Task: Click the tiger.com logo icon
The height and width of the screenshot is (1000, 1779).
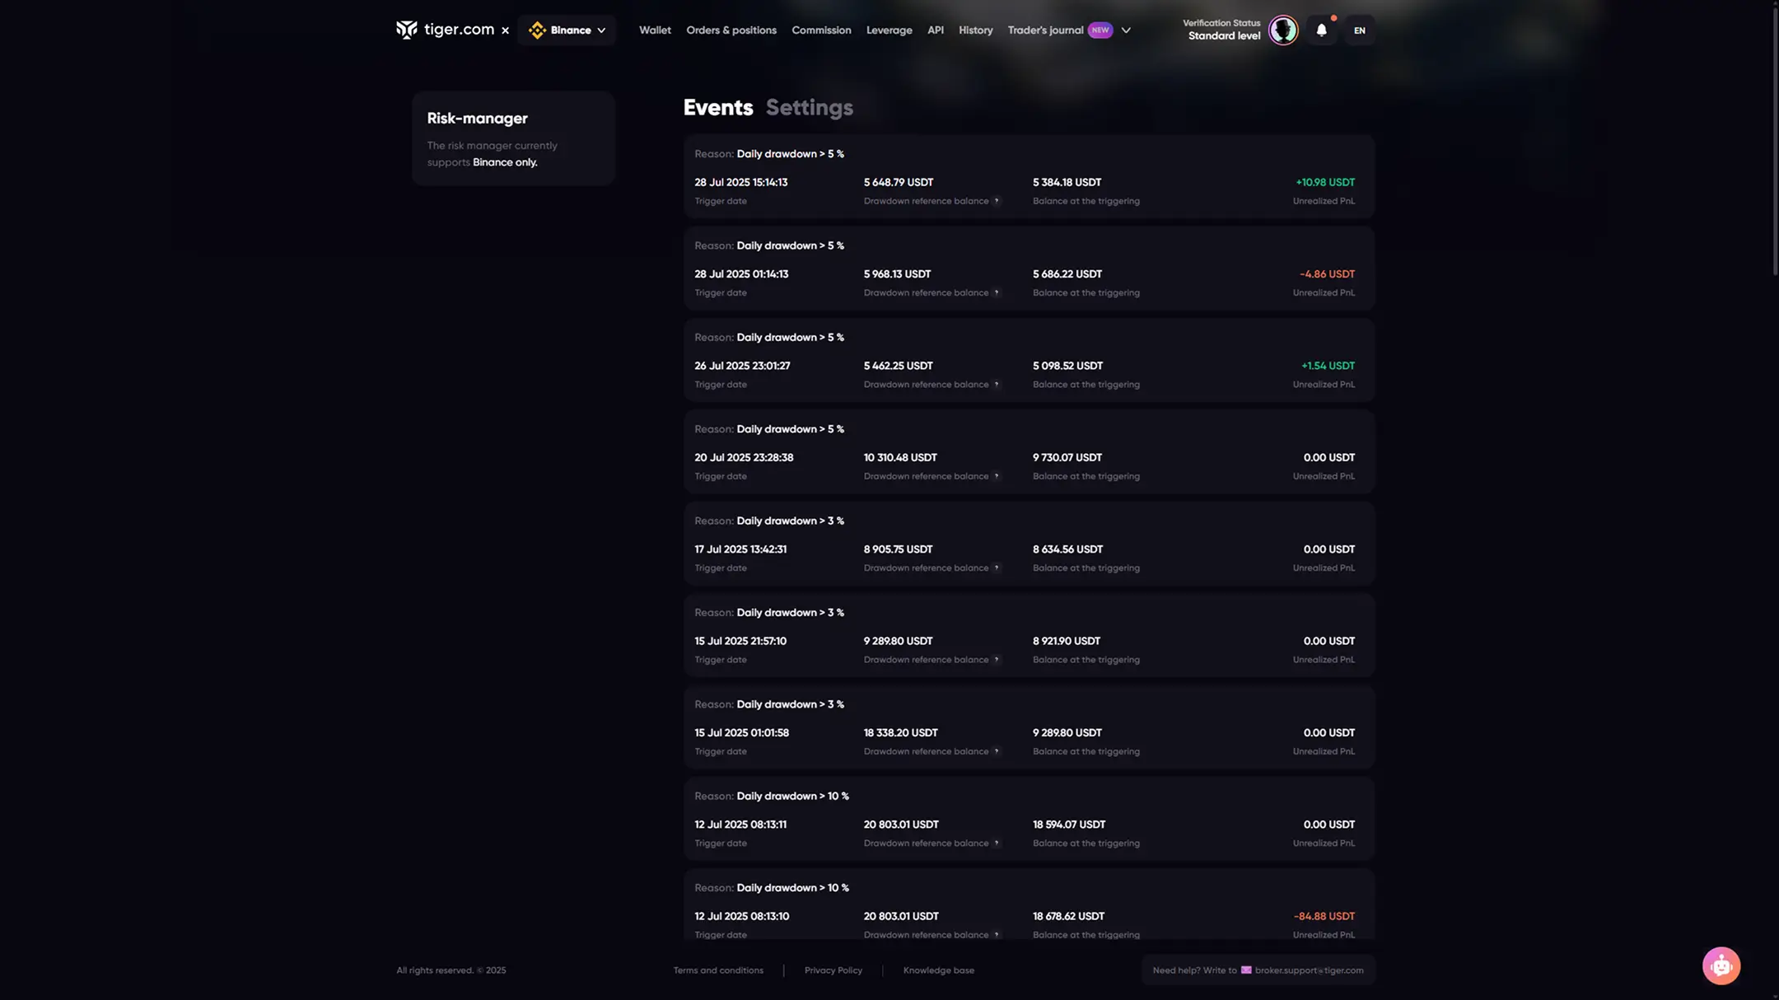Action: (407, 30)
